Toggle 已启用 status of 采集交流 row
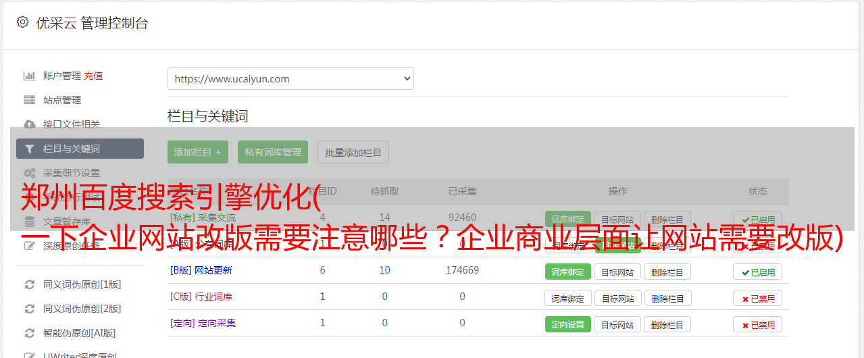864x358 pixels. click(x=758, y=219)
